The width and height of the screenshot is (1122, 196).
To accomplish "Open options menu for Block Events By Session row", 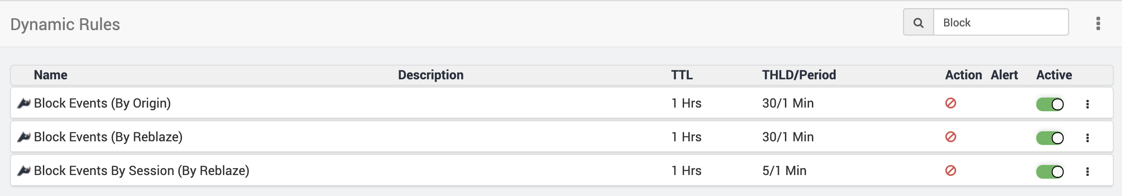I will [x=1087, y=172].
